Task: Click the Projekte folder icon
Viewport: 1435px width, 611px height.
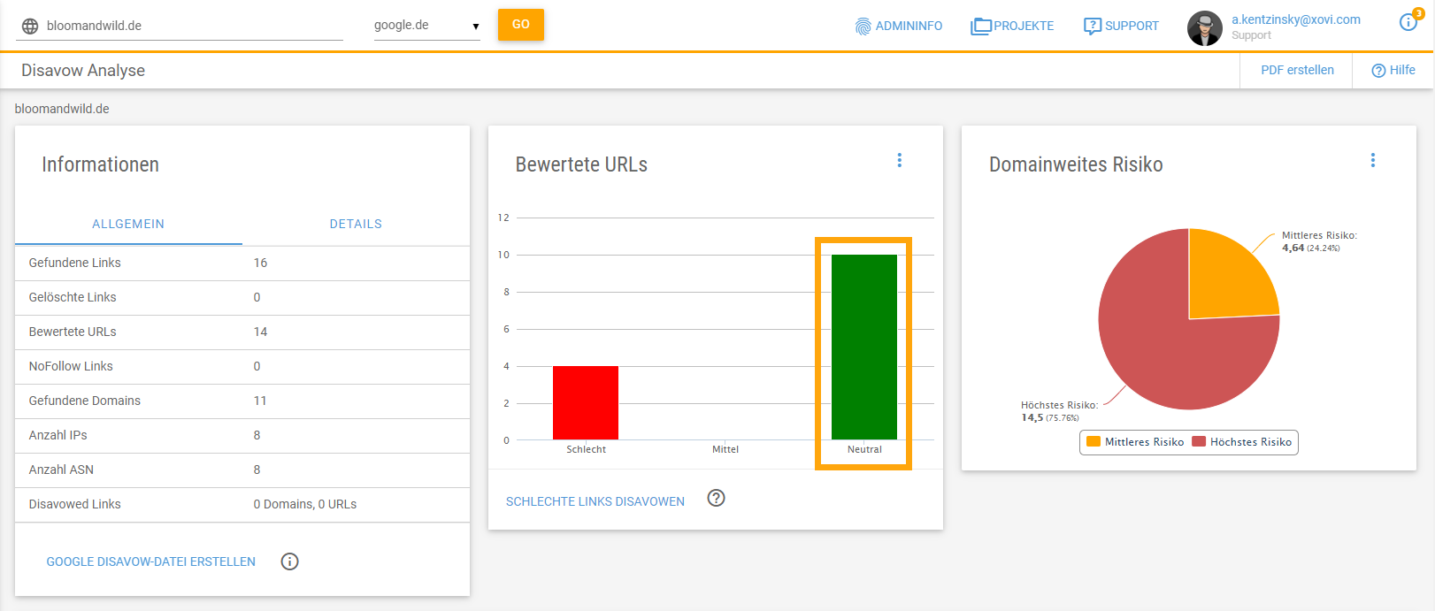Action: 981,27
